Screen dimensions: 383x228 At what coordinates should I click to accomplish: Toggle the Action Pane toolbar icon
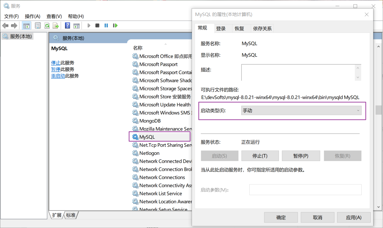[76, 26]
